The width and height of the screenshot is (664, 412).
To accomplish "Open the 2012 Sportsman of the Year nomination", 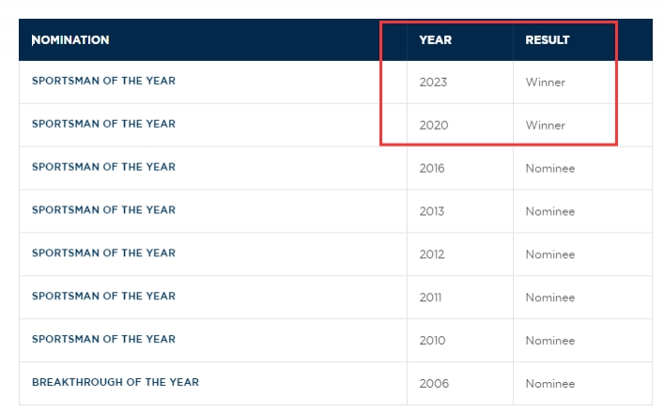I will coord(103,253).
